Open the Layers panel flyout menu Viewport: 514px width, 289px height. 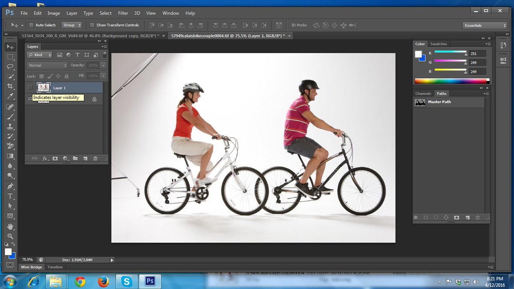pos(105,46)
